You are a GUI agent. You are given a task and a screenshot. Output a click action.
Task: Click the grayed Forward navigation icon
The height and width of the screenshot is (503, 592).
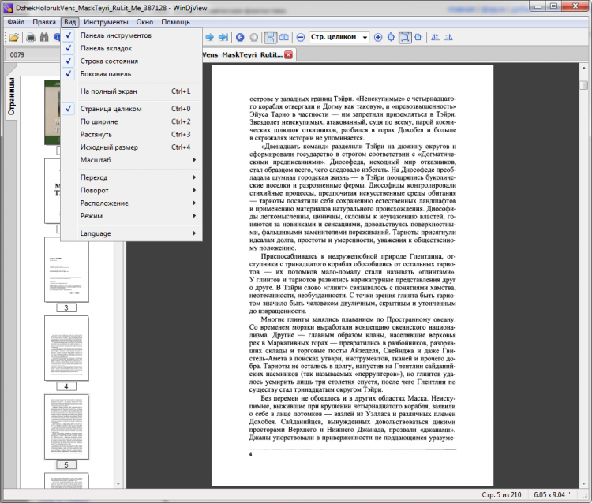[253, 37]
